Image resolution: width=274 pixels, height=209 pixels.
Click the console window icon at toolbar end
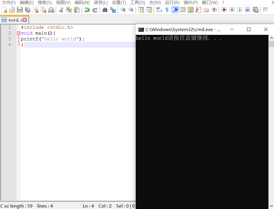point(265,9)
